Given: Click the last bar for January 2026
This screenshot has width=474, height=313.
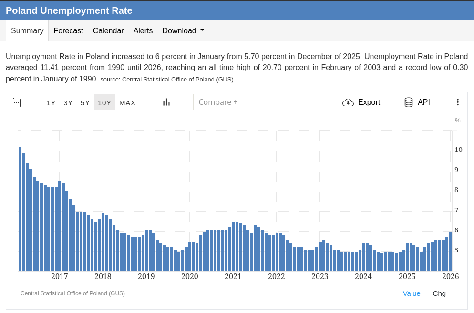Looking at the screenshot, I should (451, 251).
